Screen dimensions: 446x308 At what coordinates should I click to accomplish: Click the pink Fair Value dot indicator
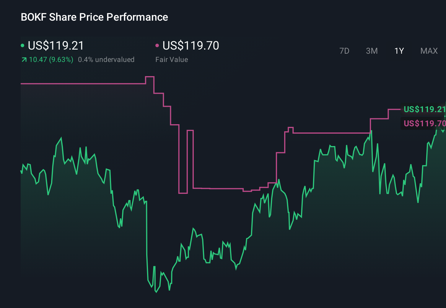pos(157,45)
